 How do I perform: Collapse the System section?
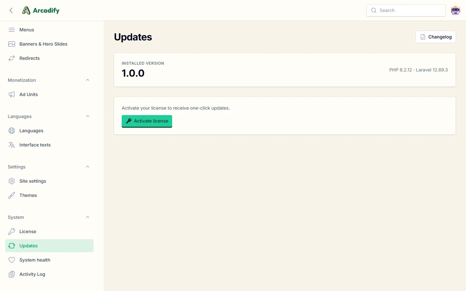tap(88, 217)
